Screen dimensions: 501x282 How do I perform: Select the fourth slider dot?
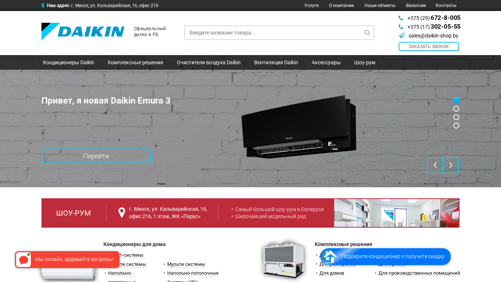456,126
